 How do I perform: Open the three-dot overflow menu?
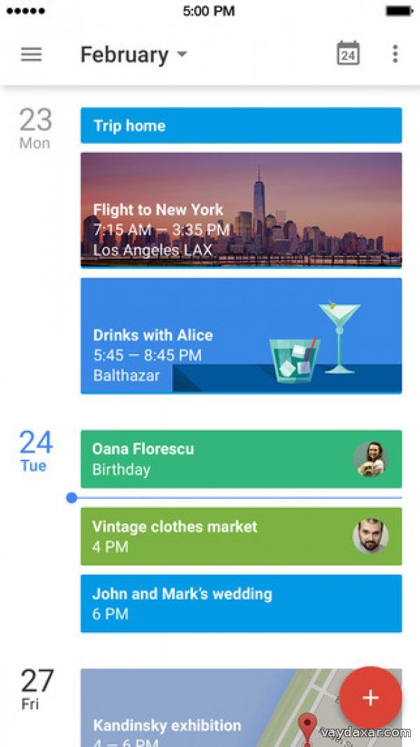[x=395, y=54]
